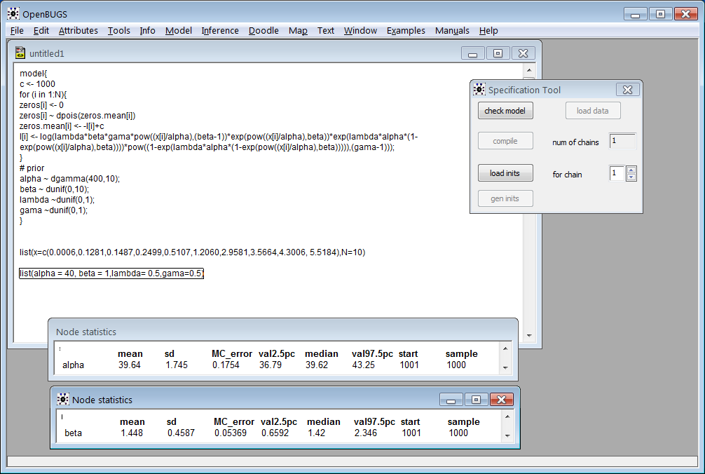Click the alpha mean value 39.64
This screenshot has height=474, width=705.
[130, 365]
